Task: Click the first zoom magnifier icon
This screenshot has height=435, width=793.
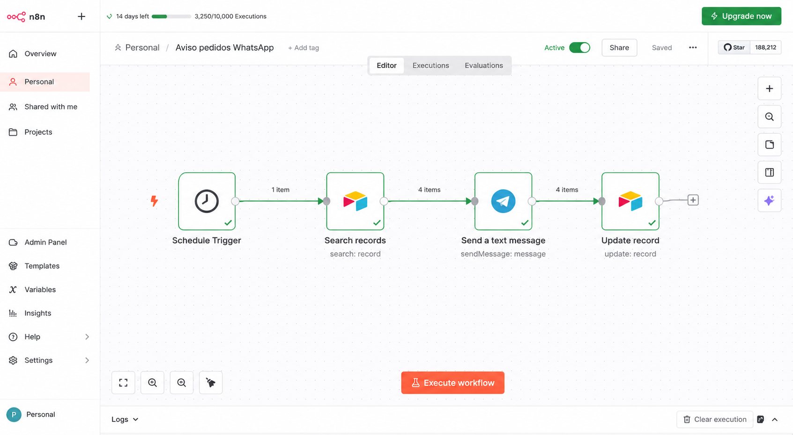Action: point(152,383)
